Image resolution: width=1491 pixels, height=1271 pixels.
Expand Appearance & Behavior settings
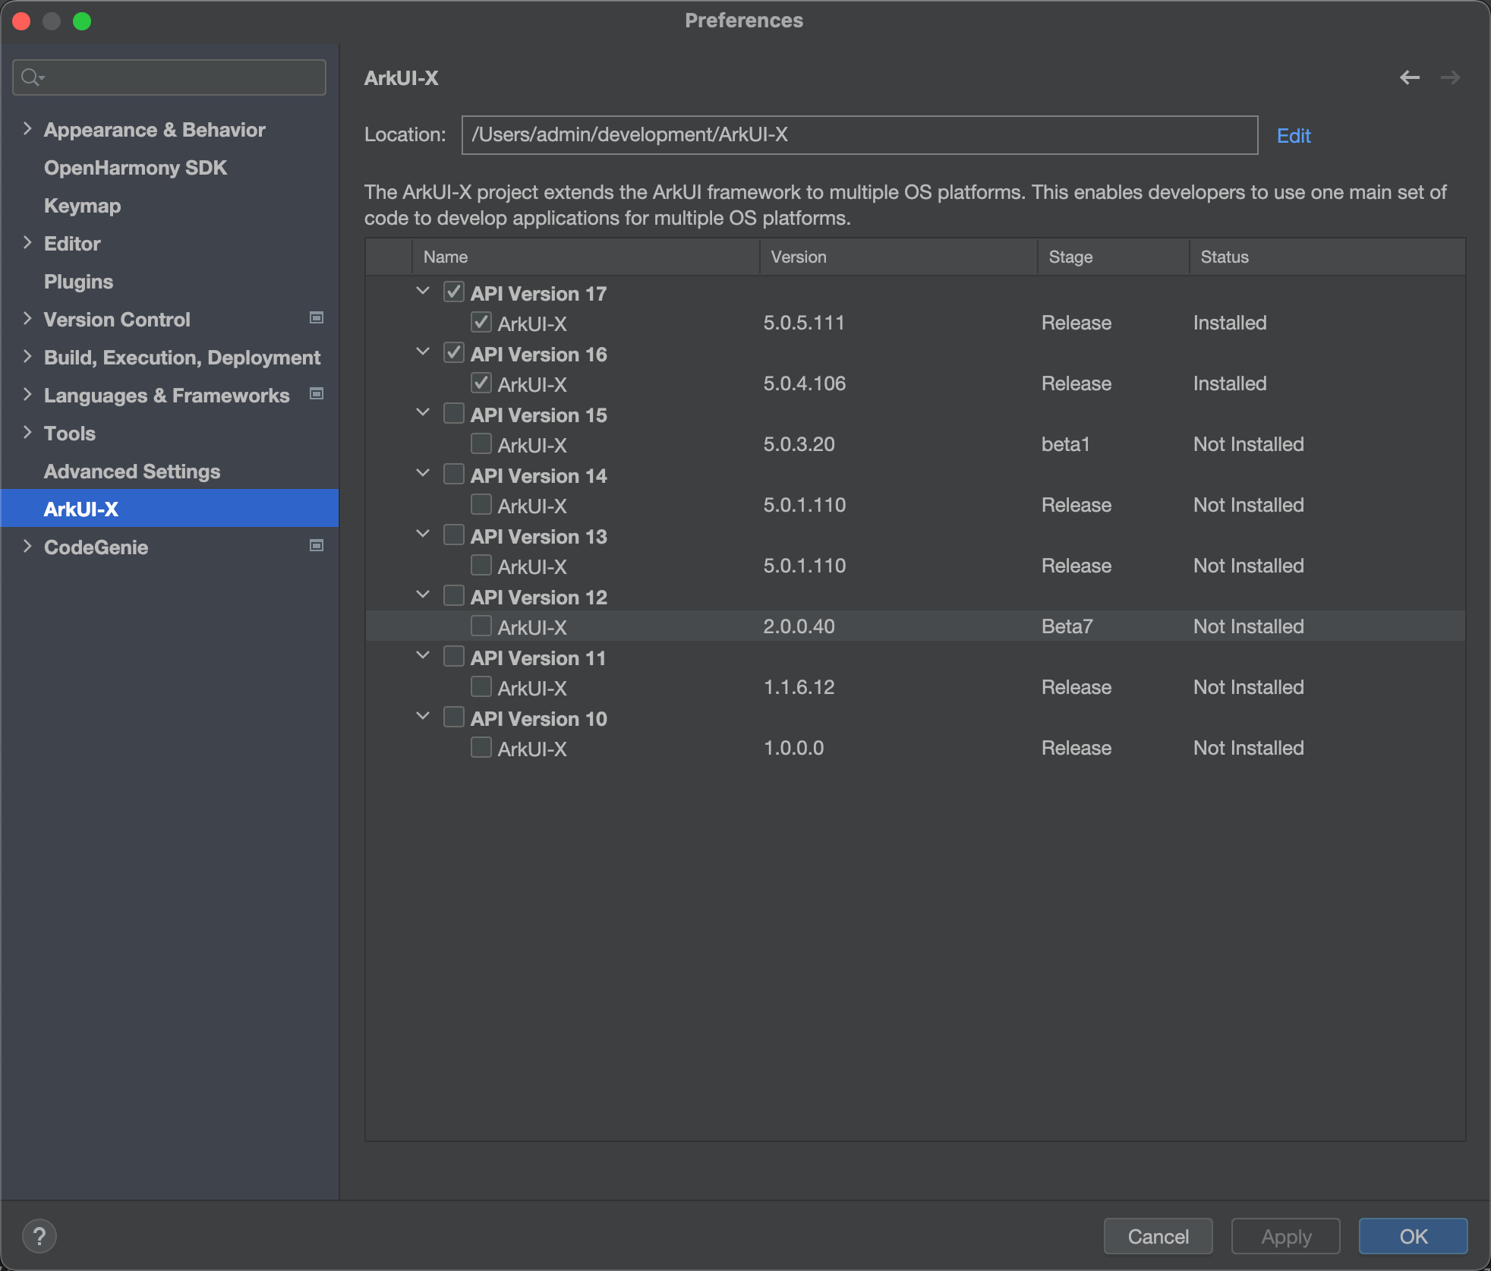(x=27, y=129)
